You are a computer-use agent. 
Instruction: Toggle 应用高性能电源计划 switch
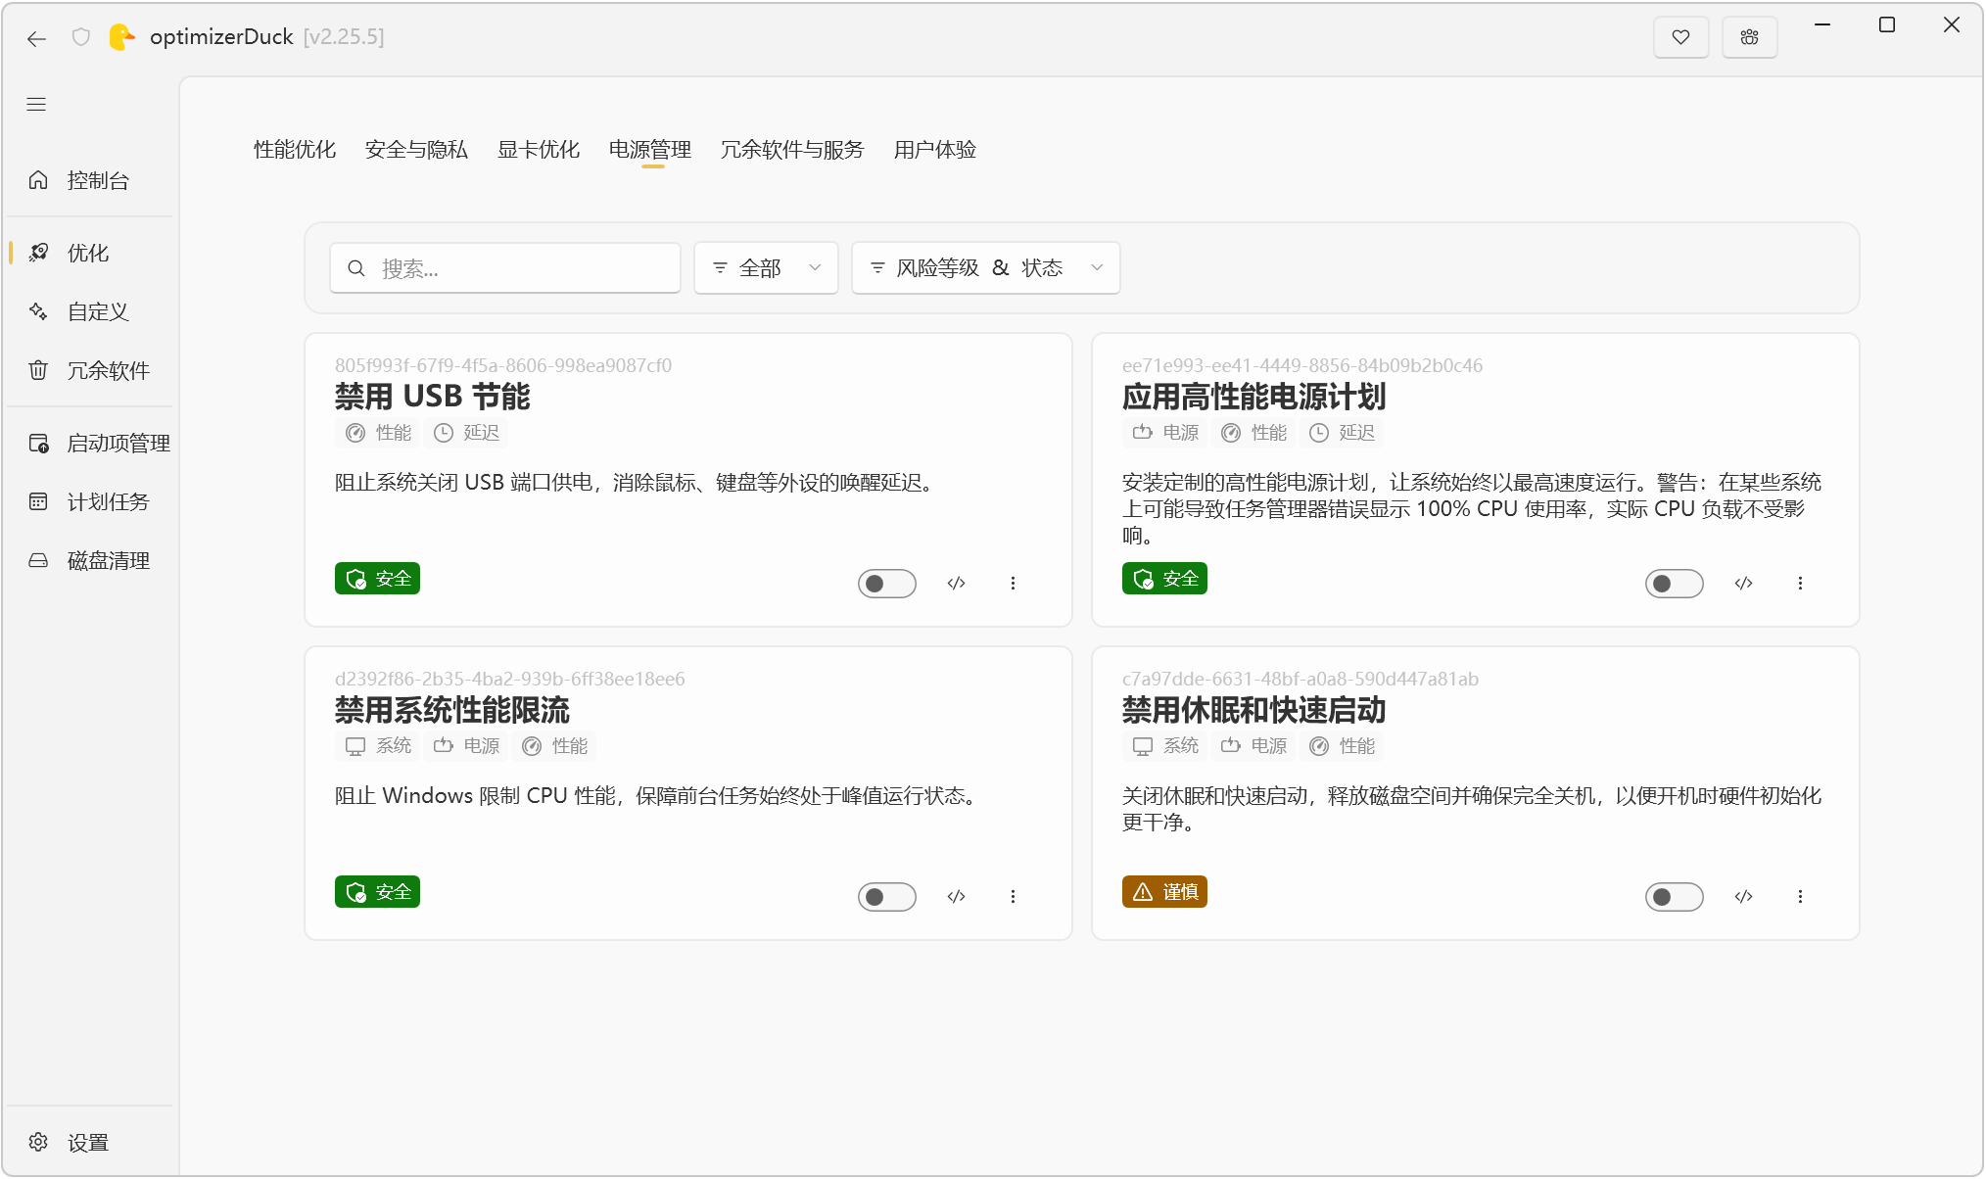[x=1674, y=584]
